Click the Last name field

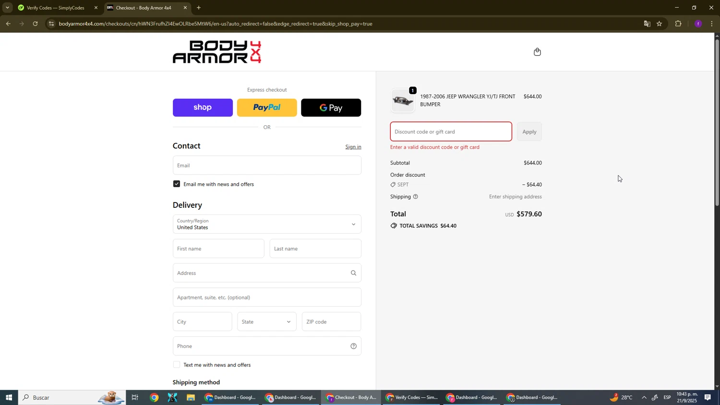[315, 249]
